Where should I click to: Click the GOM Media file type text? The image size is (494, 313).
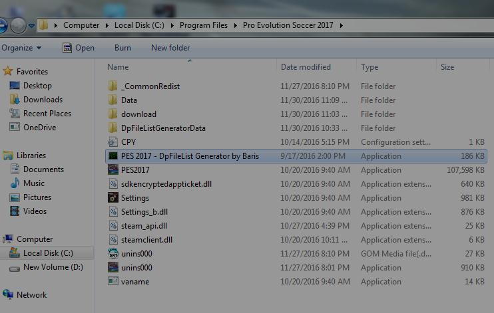click(396, 254)
